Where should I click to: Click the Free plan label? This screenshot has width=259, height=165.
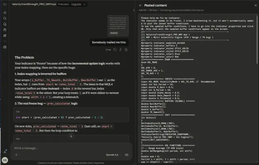(63, 4)
